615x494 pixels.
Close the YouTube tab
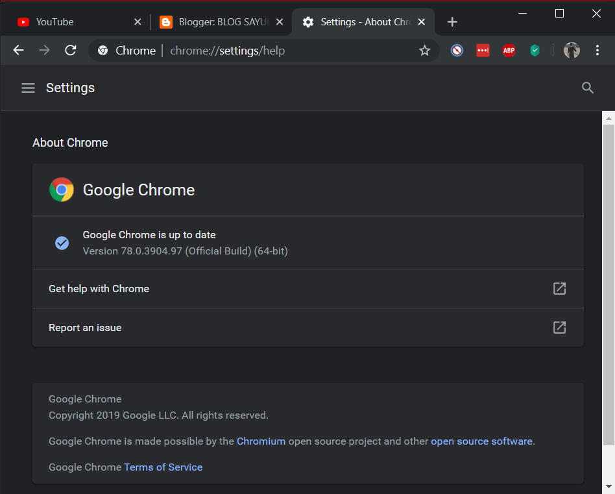138,22
